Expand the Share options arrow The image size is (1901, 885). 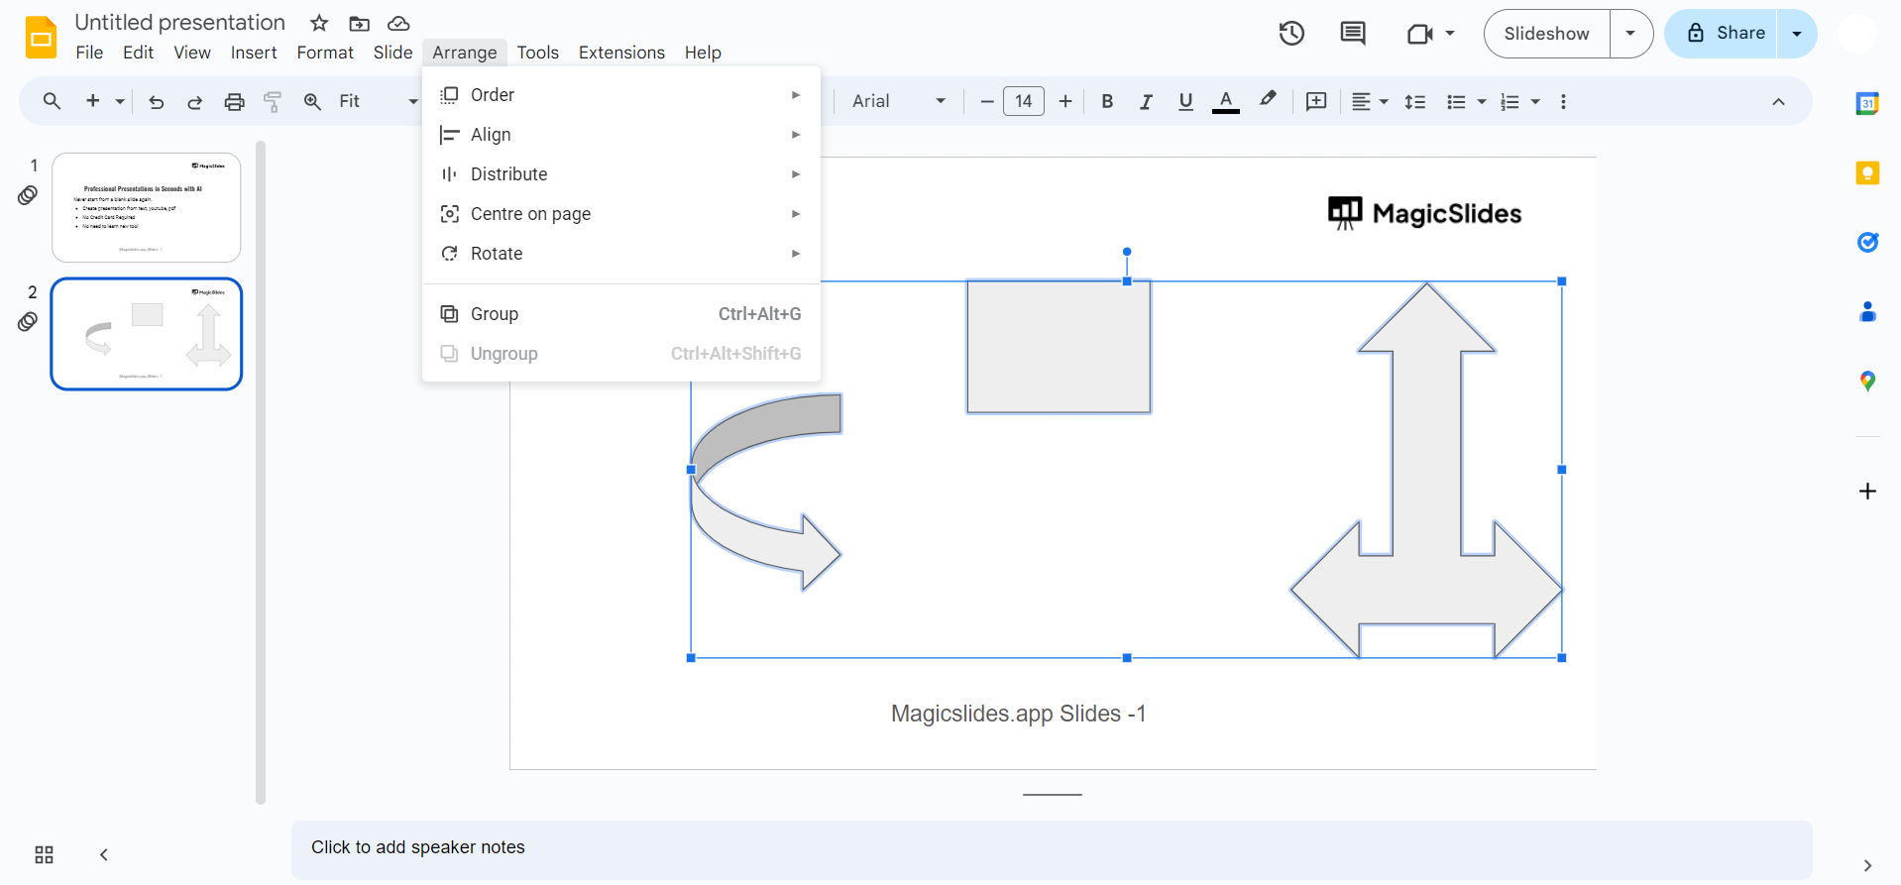coord(1797,34)
